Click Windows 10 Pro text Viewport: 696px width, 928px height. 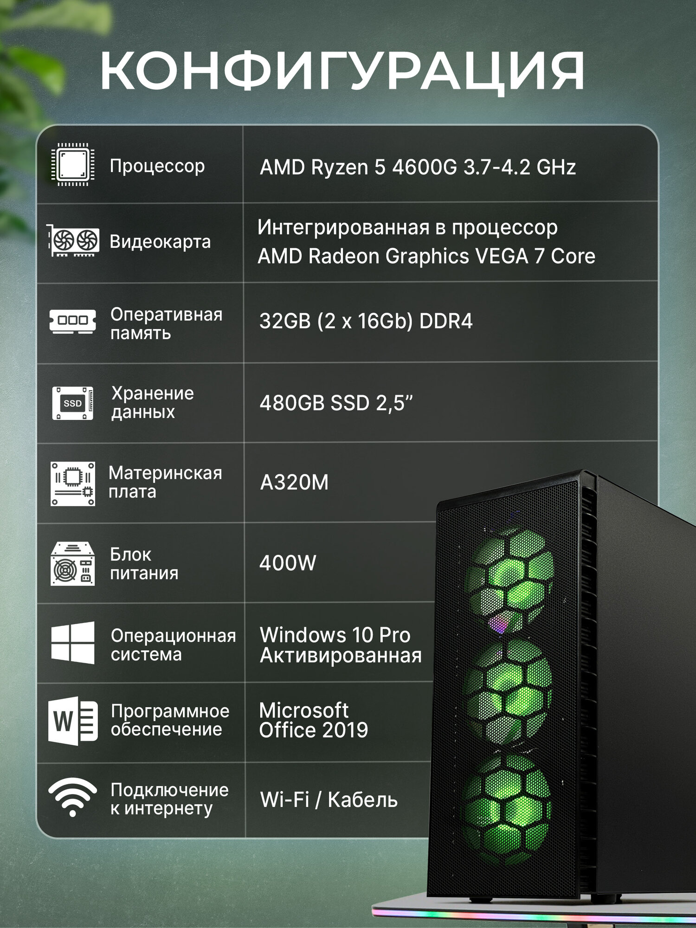[x=335, y=635]
